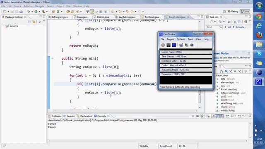Click New Task icon in Task List toolbar
This screenshot has height=149, width=265.
click(212, 22)
